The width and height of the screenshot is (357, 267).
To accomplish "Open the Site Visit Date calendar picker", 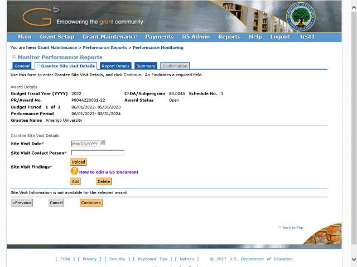I will [103, 143].
